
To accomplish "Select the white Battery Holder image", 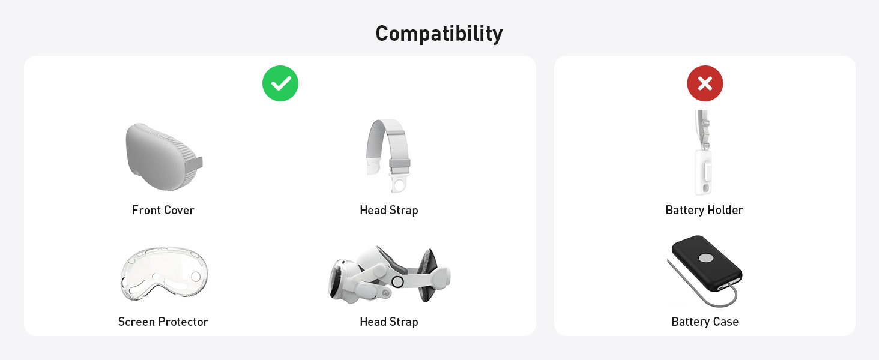I will click(x=705, y=153).
